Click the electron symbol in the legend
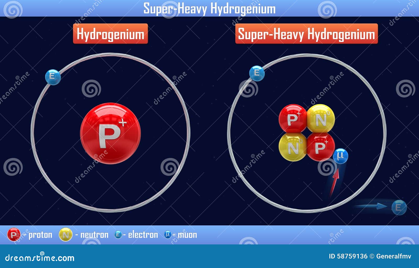Viewport: 419px width, 268px height. [x=118, y=235]
